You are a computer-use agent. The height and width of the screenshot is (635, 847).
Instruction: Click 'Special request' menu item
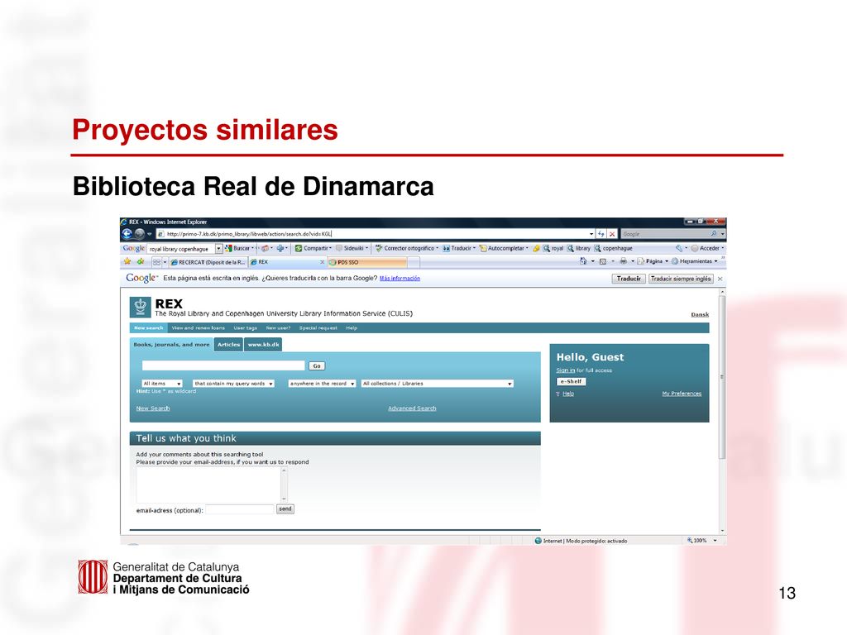click(318, 327)
